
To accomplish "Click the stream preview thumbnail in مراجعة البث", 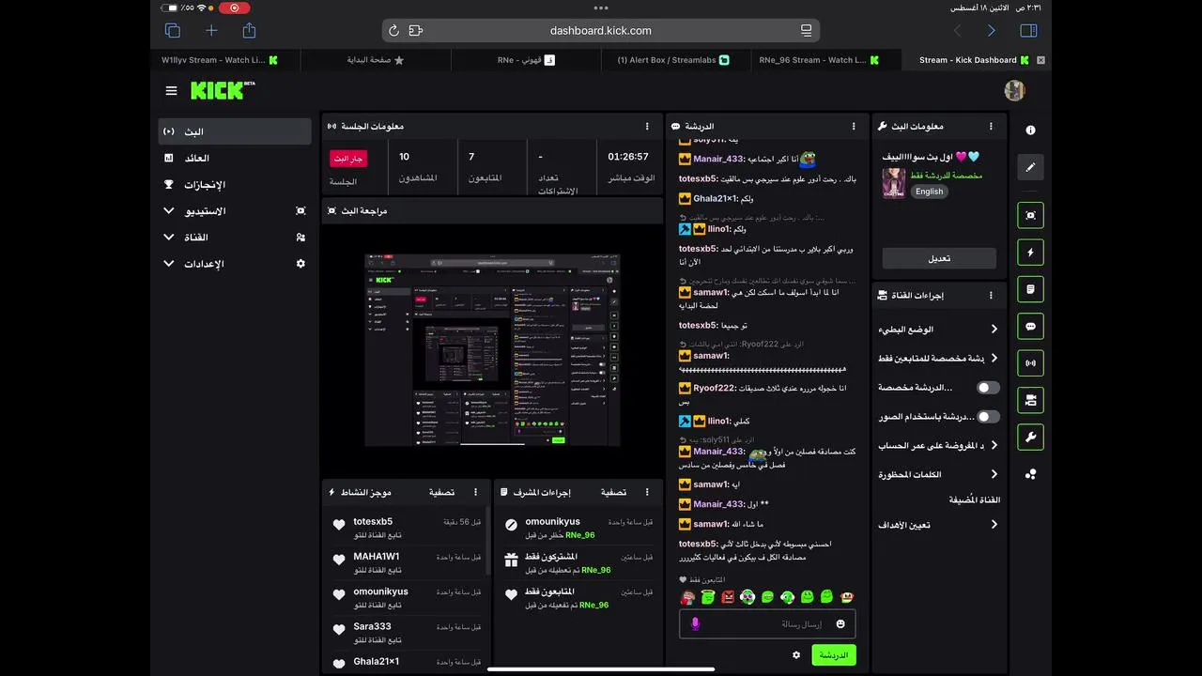I will 492,349.
